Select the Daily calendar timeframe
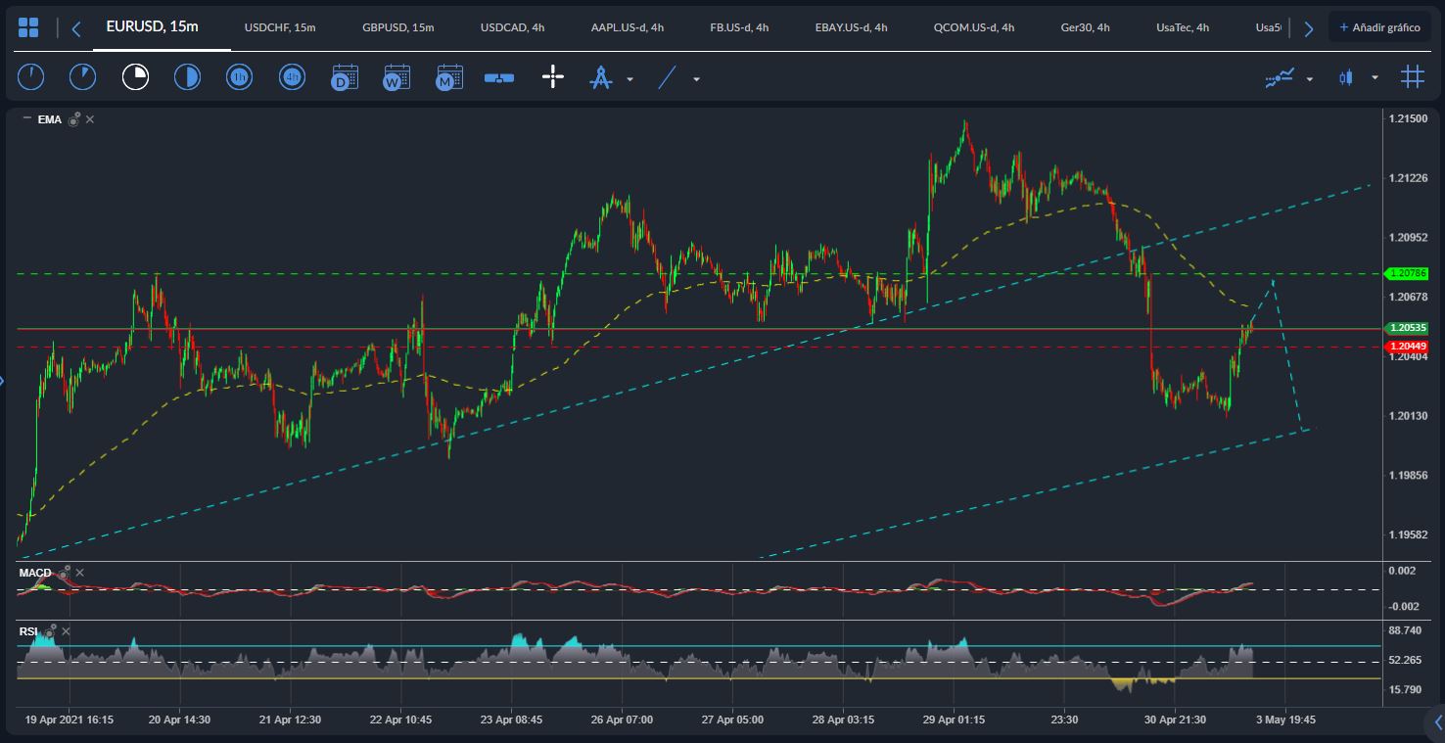 click(x=345, y=76)
